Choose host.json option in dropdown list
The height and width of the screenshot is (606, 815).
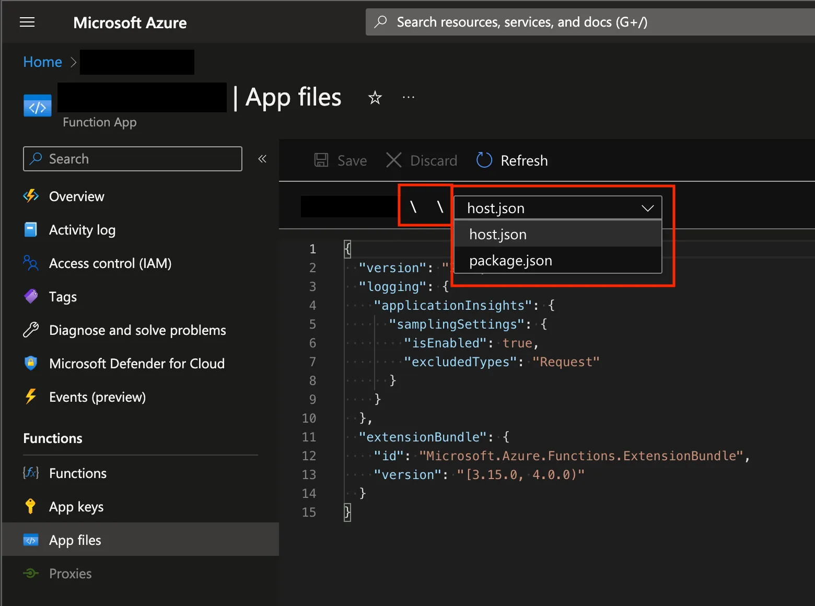498,235
